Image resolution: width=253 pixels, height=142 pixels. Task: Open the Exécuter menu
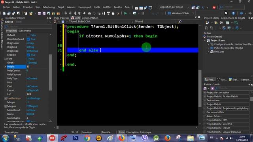pos(71,7)
